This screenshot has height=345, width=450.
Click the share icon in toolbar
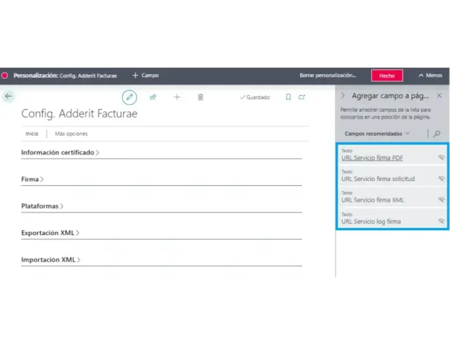point(153,97)
